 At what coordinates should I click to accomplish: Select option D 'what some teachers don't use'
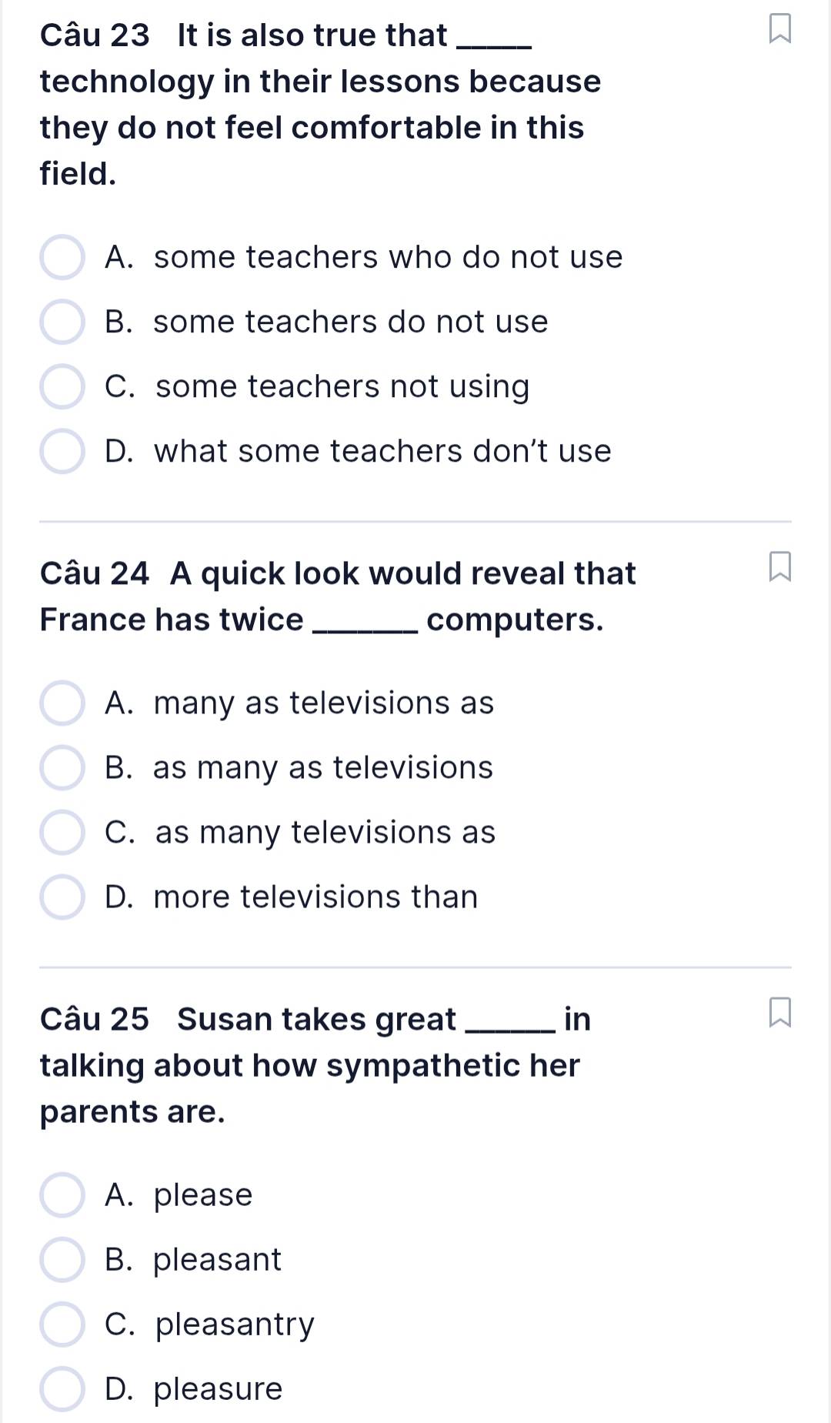pyautogui.click(x=62, y=452)
